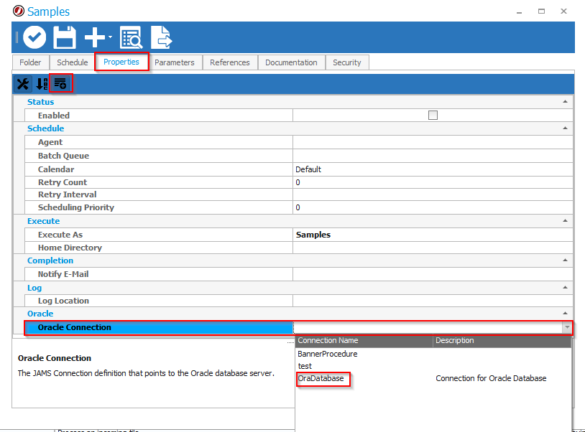This screenshot has width=585, height=432.
Task: Collapse the Status section
Action: [x=566, y=102]
